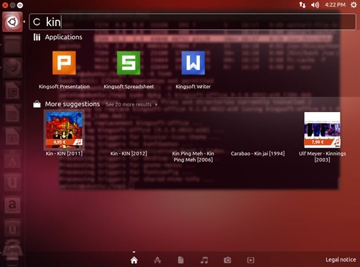This screenshot has height=267, width=360.
Task: Select the Home lens icon
Action: 134,260
